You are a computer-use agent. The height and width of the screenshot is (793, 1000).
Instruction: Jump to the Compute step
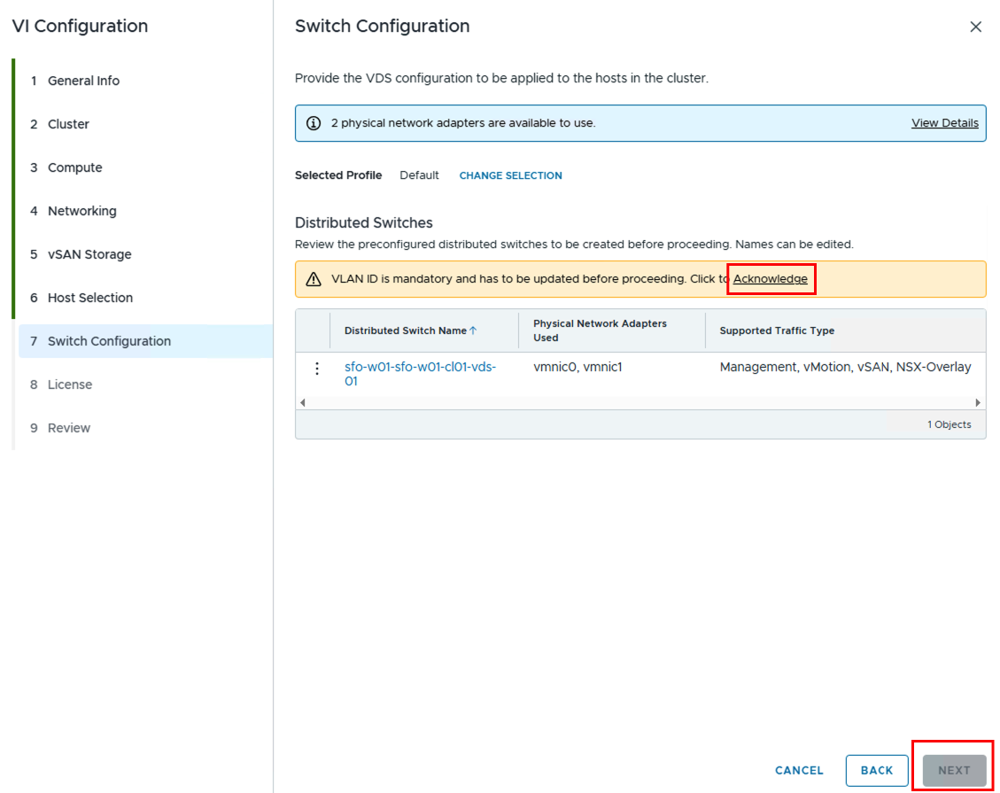click(74, 167)
